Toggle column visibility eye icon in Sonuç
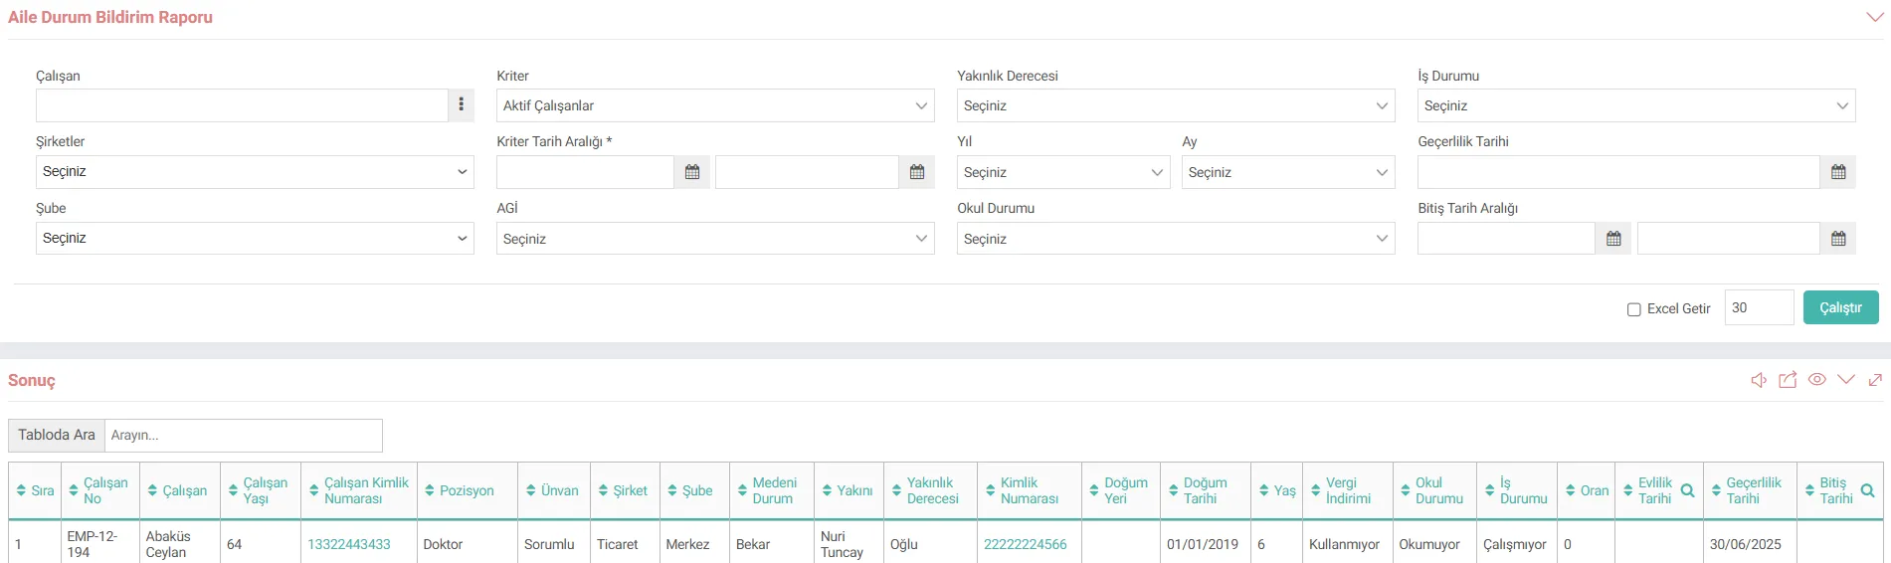 tap(1816, 380)
